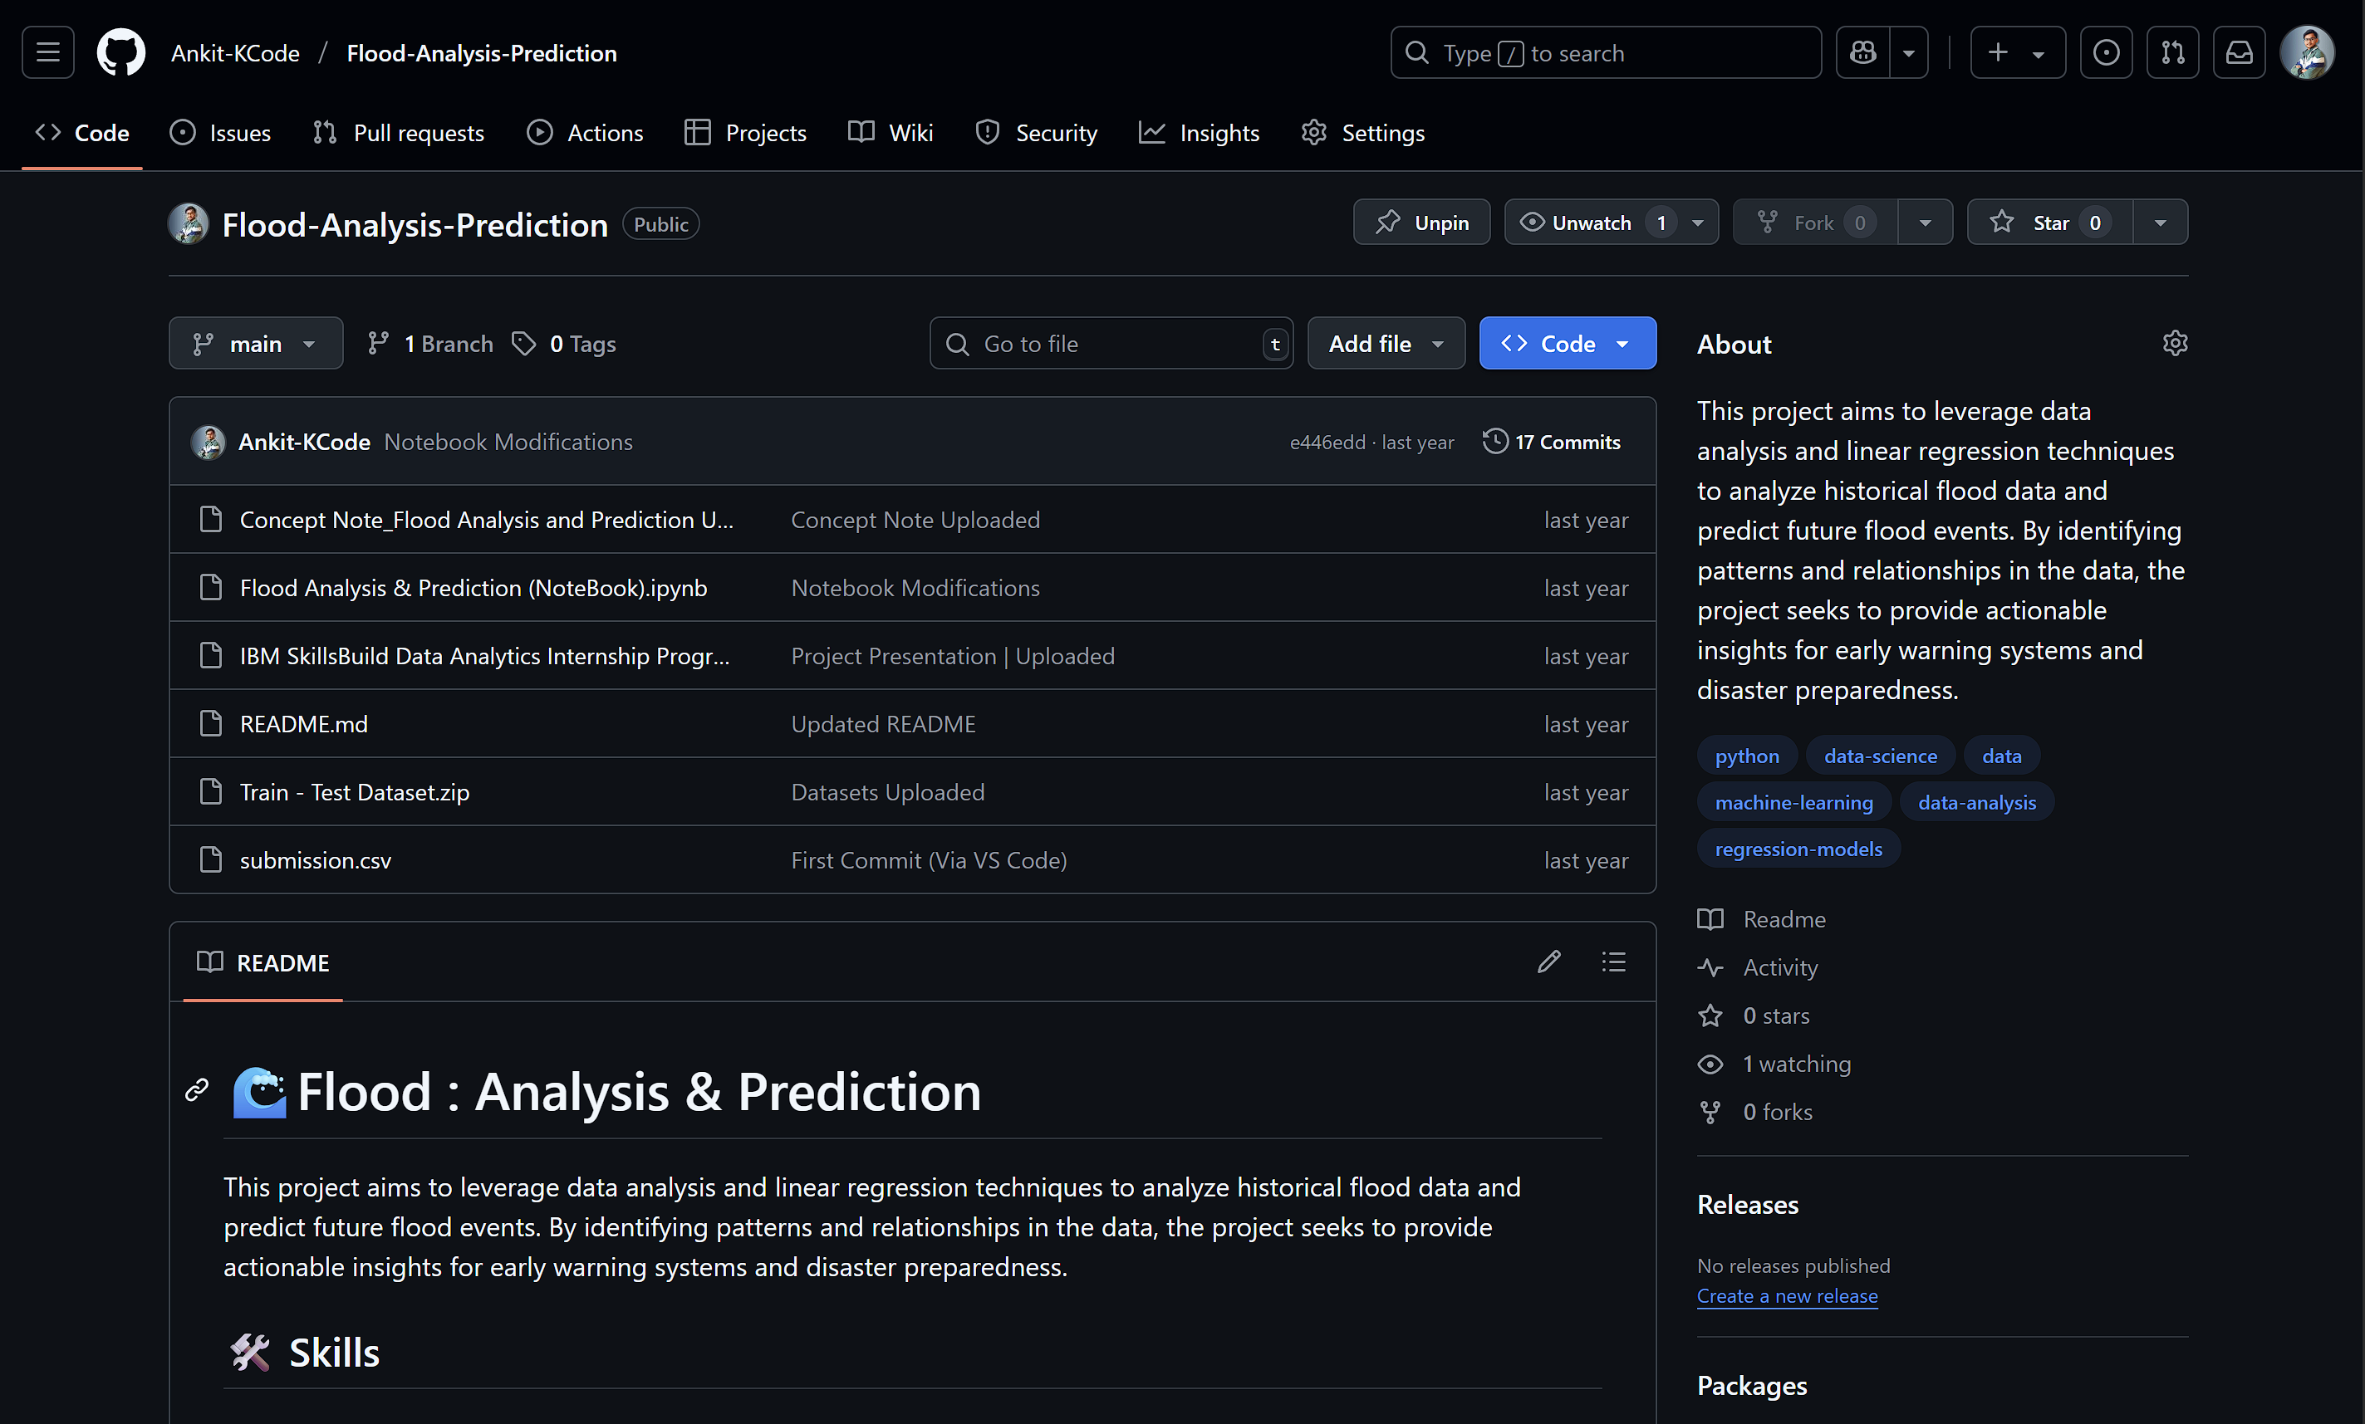Open the Readme book icon in About
The image size is (2365, 1424).
1710,919
